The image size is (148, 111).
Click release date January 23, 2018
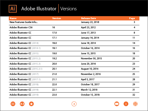pos(90,22)
